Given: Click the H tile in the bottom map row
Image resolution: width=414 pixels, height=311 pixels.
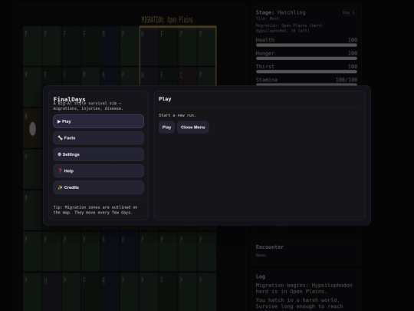Looking at the screenshot, I should 52,292.
